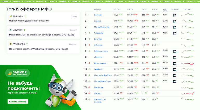Open the До зарплаты лесенка offer link

tap(100, 100)
